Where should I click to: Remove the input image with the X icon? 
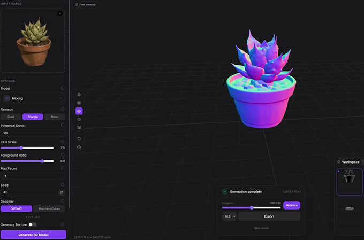point(60,13)
